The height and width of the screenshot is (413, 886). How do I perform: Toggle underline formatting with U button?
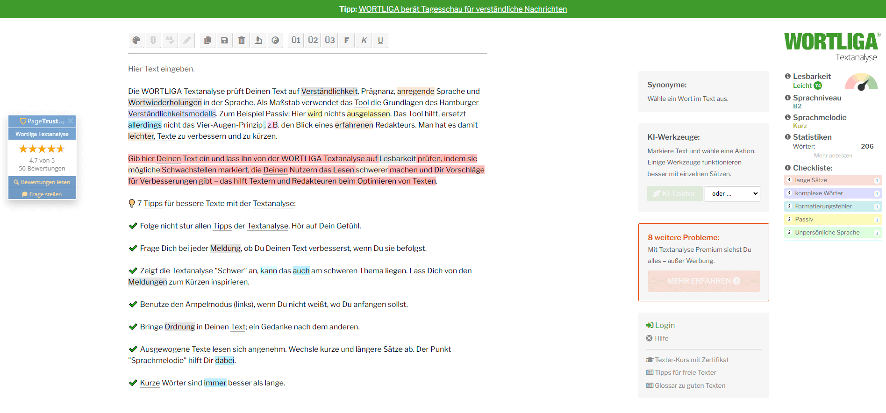click(x=380, y=40)
